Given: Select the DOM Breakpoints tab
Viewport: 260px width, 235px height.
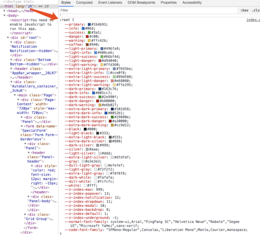Looking at the screenshot, I should (x=141, y=2).
